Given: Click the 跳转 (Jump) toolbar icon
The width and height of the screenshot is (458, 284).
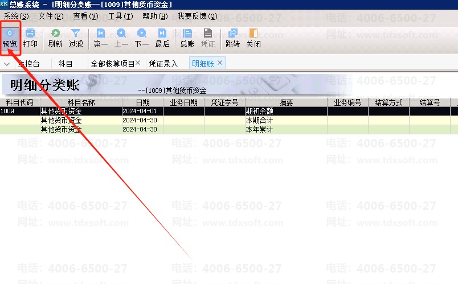Looking at the screenshot, I should coord(232,38).
